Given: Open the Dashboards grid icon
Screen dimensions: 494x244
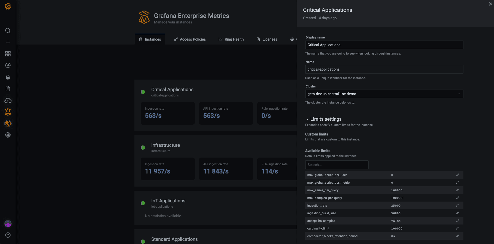Looking at the screenshot, I should 8,54.
